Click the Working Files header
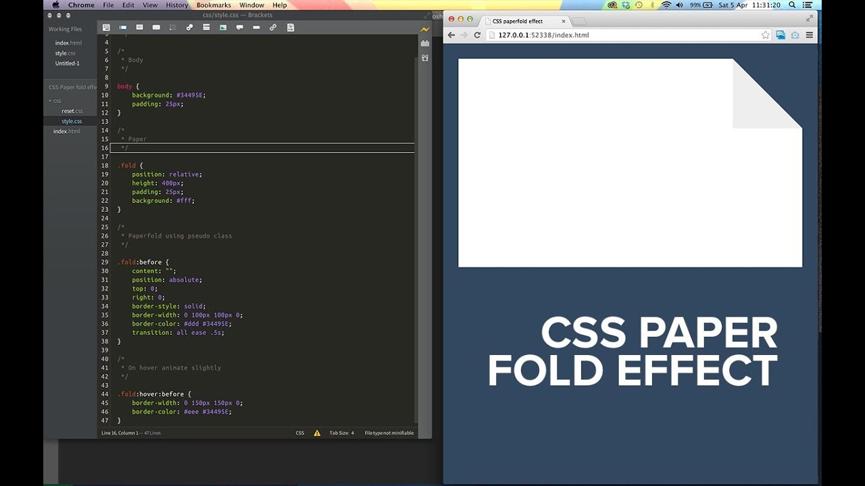 65,30
